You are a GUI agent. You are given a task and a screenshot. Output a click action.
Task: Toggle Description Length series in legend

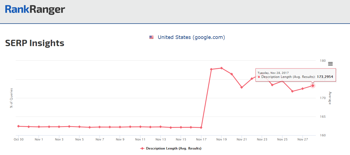click(x=173, y=148)
